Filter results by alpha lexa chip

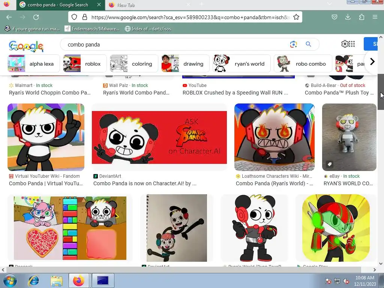click(x=34, y=64)
